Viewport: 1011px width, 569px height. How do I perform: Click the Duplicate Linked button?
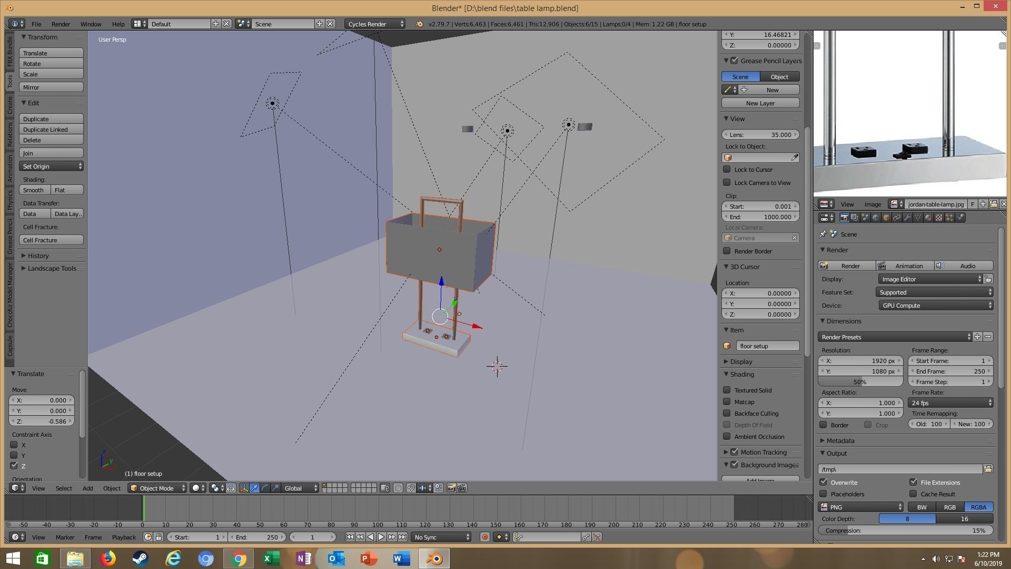coord(51,130)
